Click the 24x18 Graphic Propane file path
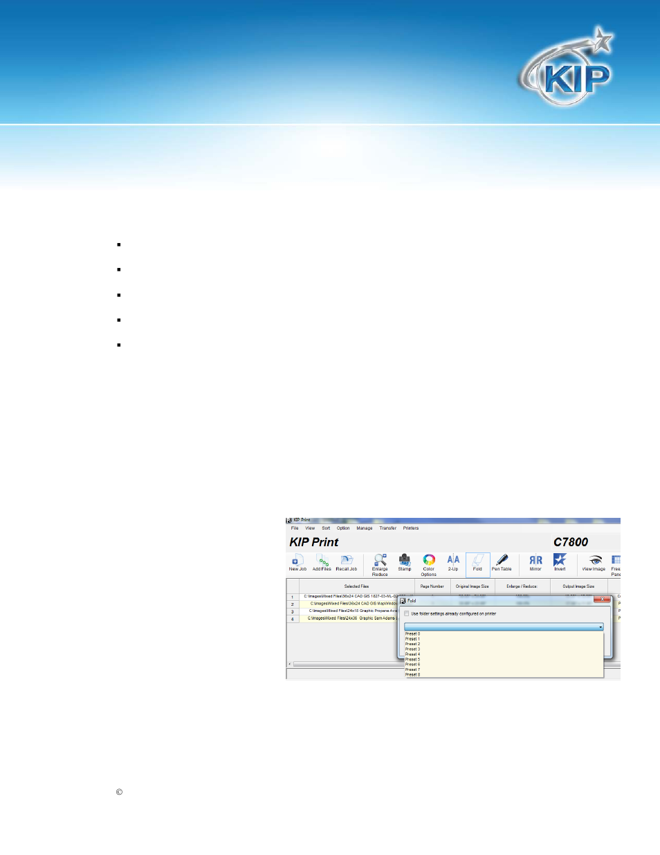The height and width of the screenshot is (855, 660). pyautogui.click(x=353, y=611)
